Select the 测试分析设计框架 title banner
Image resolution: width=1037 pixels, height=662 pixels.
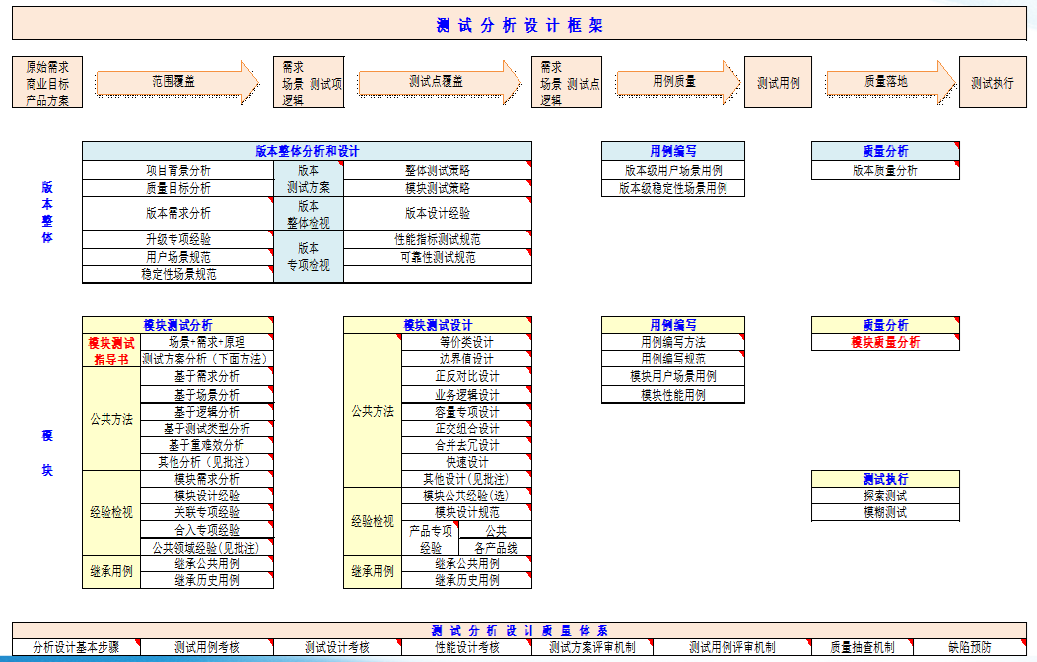click(519, 24)
